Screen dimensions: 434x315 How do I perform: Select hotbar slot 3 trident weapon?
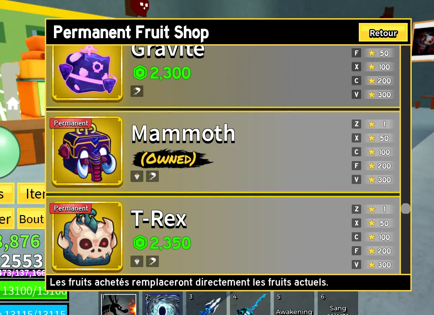pyautogui.click(x=206, y=305)
